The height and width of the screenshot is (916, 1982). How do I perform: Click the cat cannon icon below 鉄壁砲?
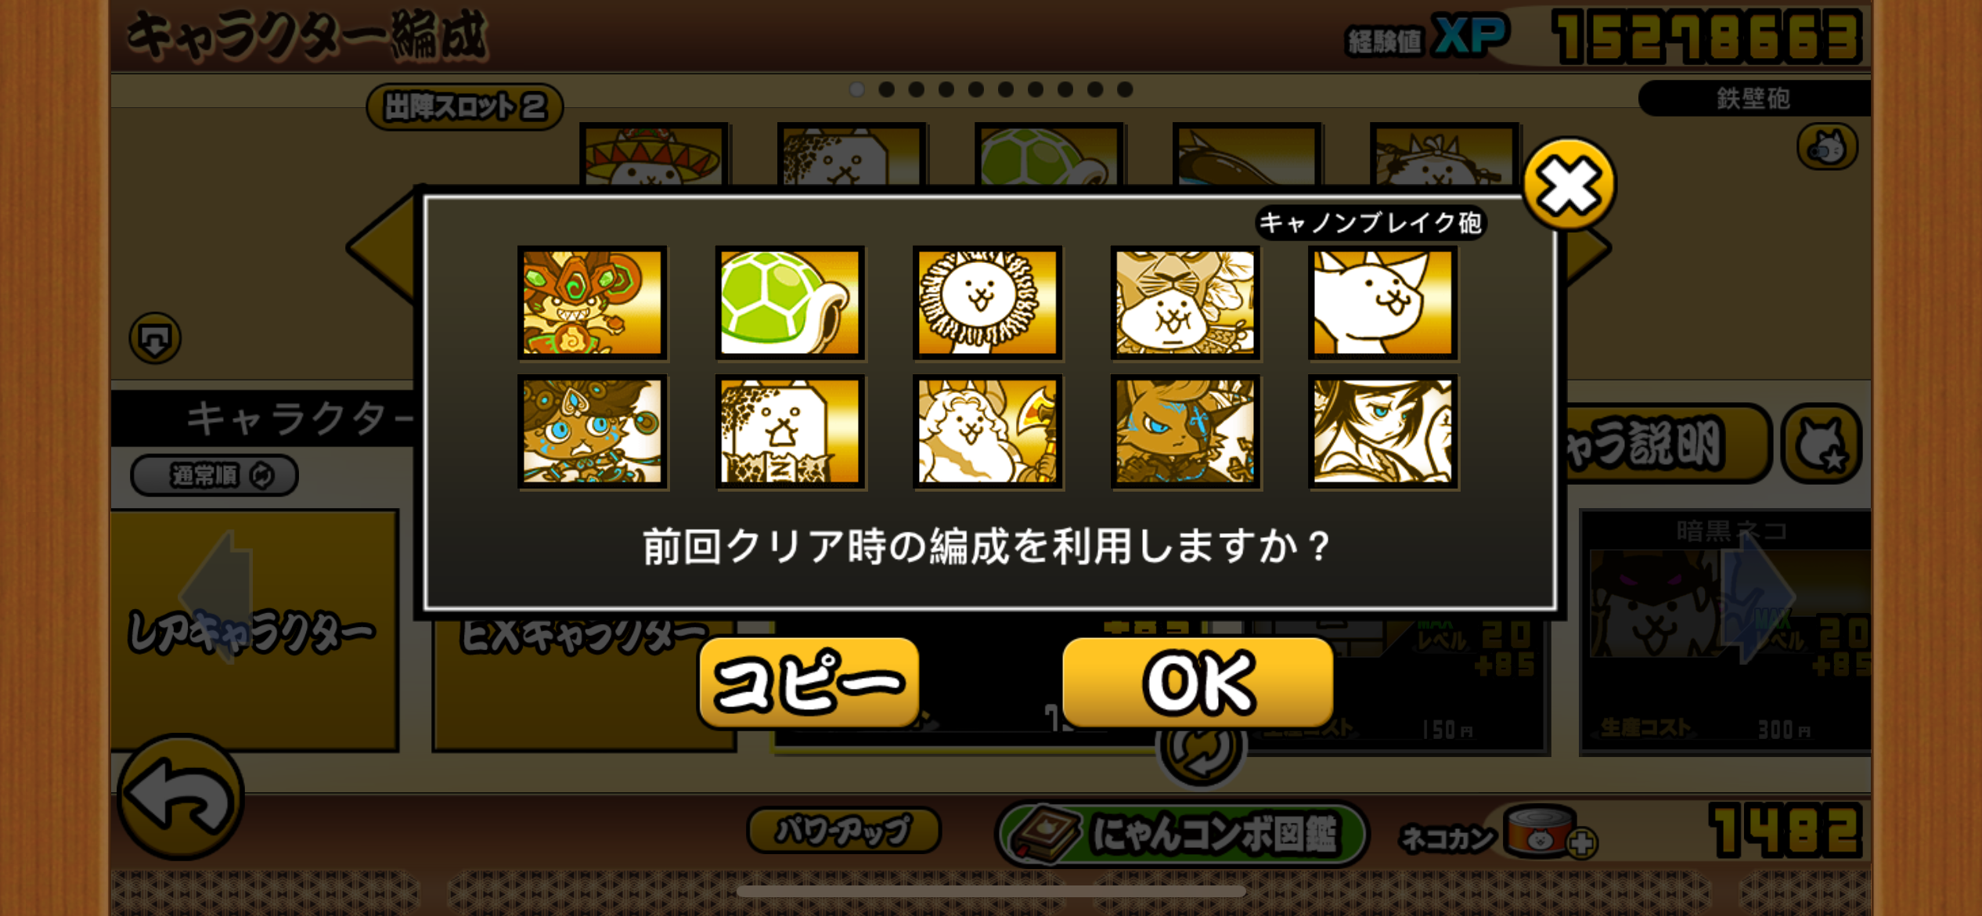pos(1827,147)
